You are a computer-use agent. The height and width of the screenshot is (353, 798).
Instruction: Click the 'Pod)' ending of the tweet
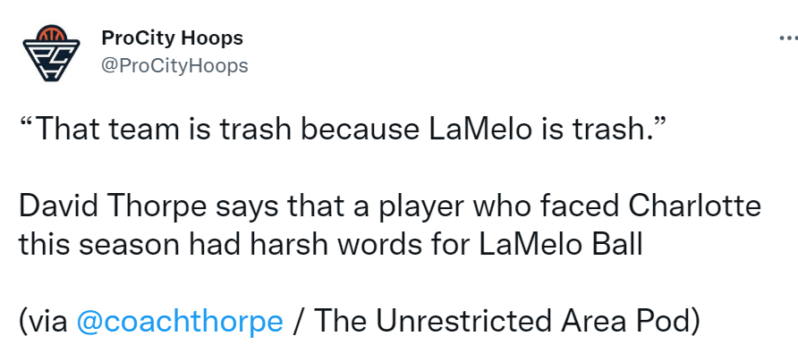coord(670,322)
